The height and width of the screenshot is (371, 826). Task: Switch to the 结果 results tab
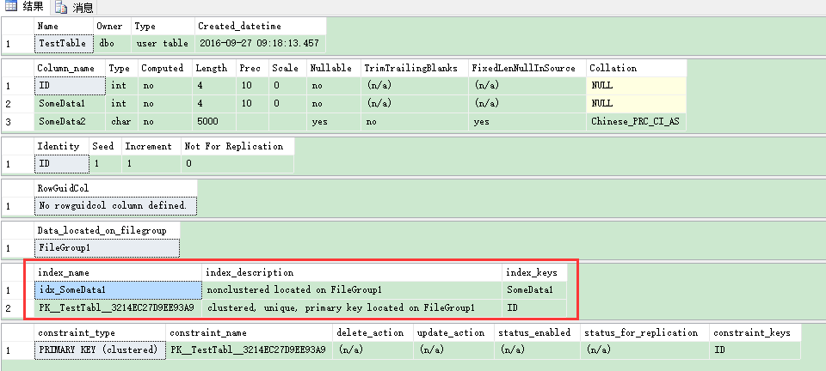click(x=24, y=7)
